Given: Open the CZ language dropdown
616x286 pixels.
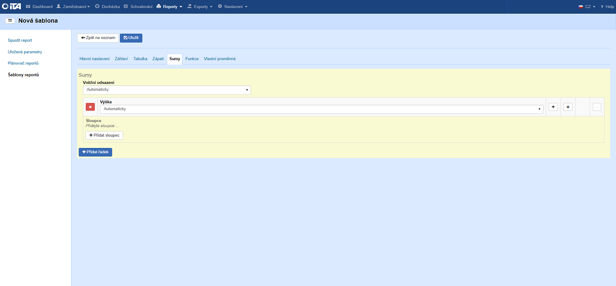Looking at the screenshot, I should 587,7.
